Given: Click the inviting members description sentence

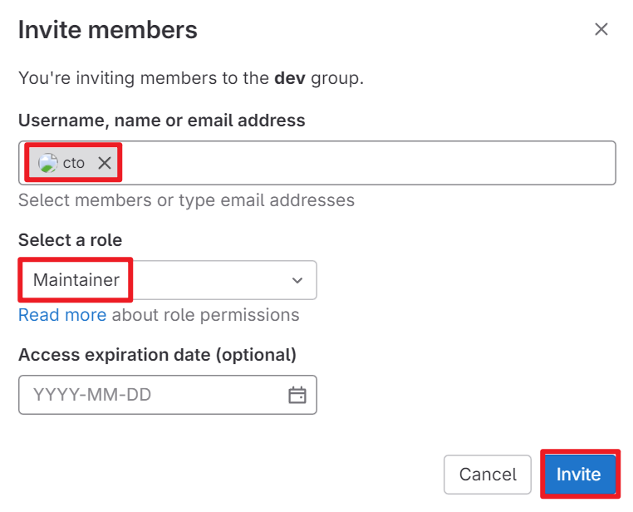Looking at the screenshot, I should tap(191, 78).
